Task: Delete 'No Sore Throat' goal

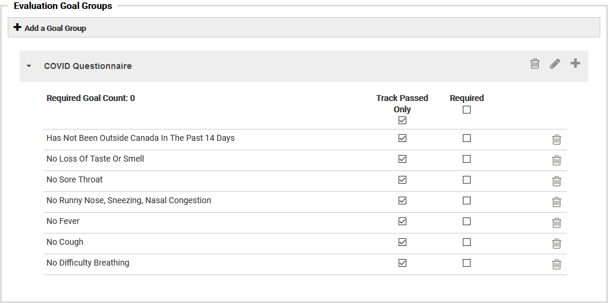Action: point(556,181)
